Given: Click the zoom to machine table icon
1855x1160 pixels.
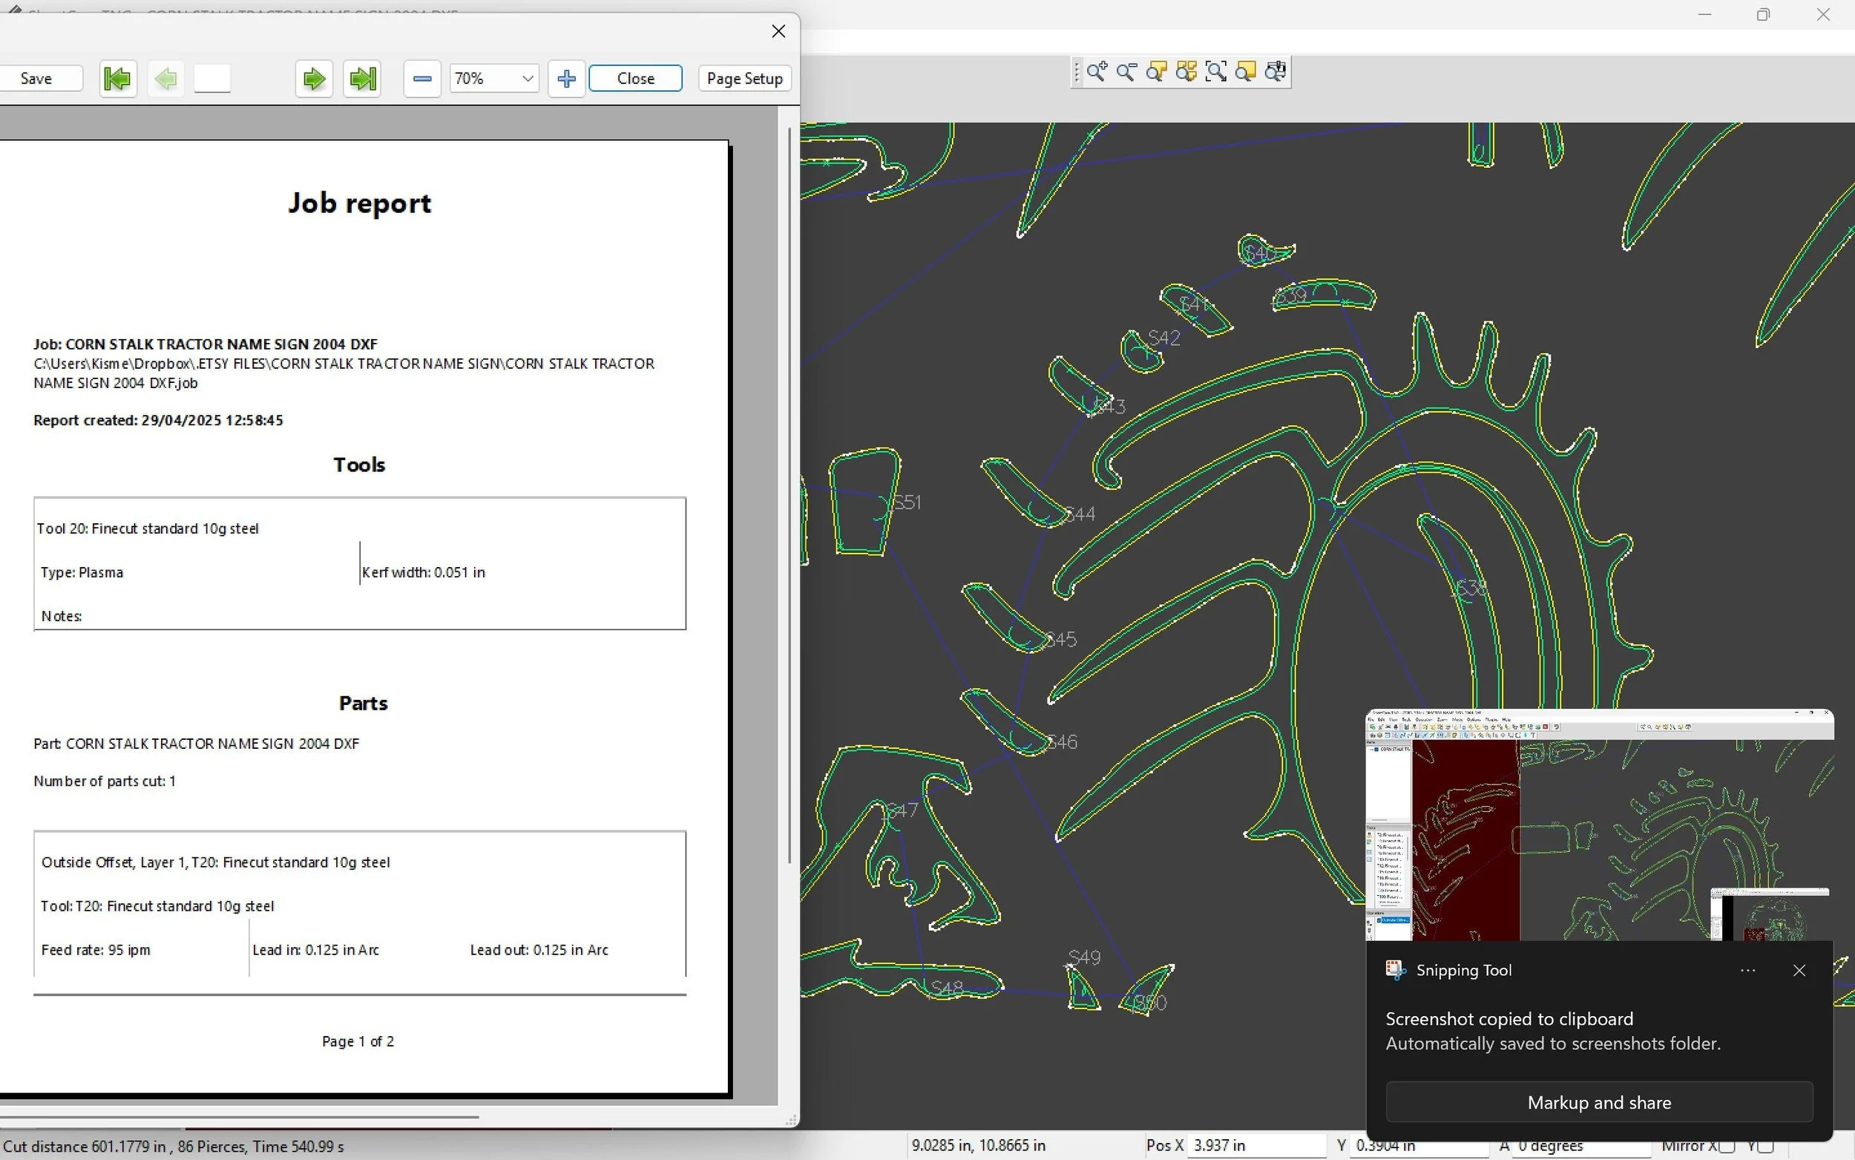Looking at the screenshot, I should [1276, 72].
